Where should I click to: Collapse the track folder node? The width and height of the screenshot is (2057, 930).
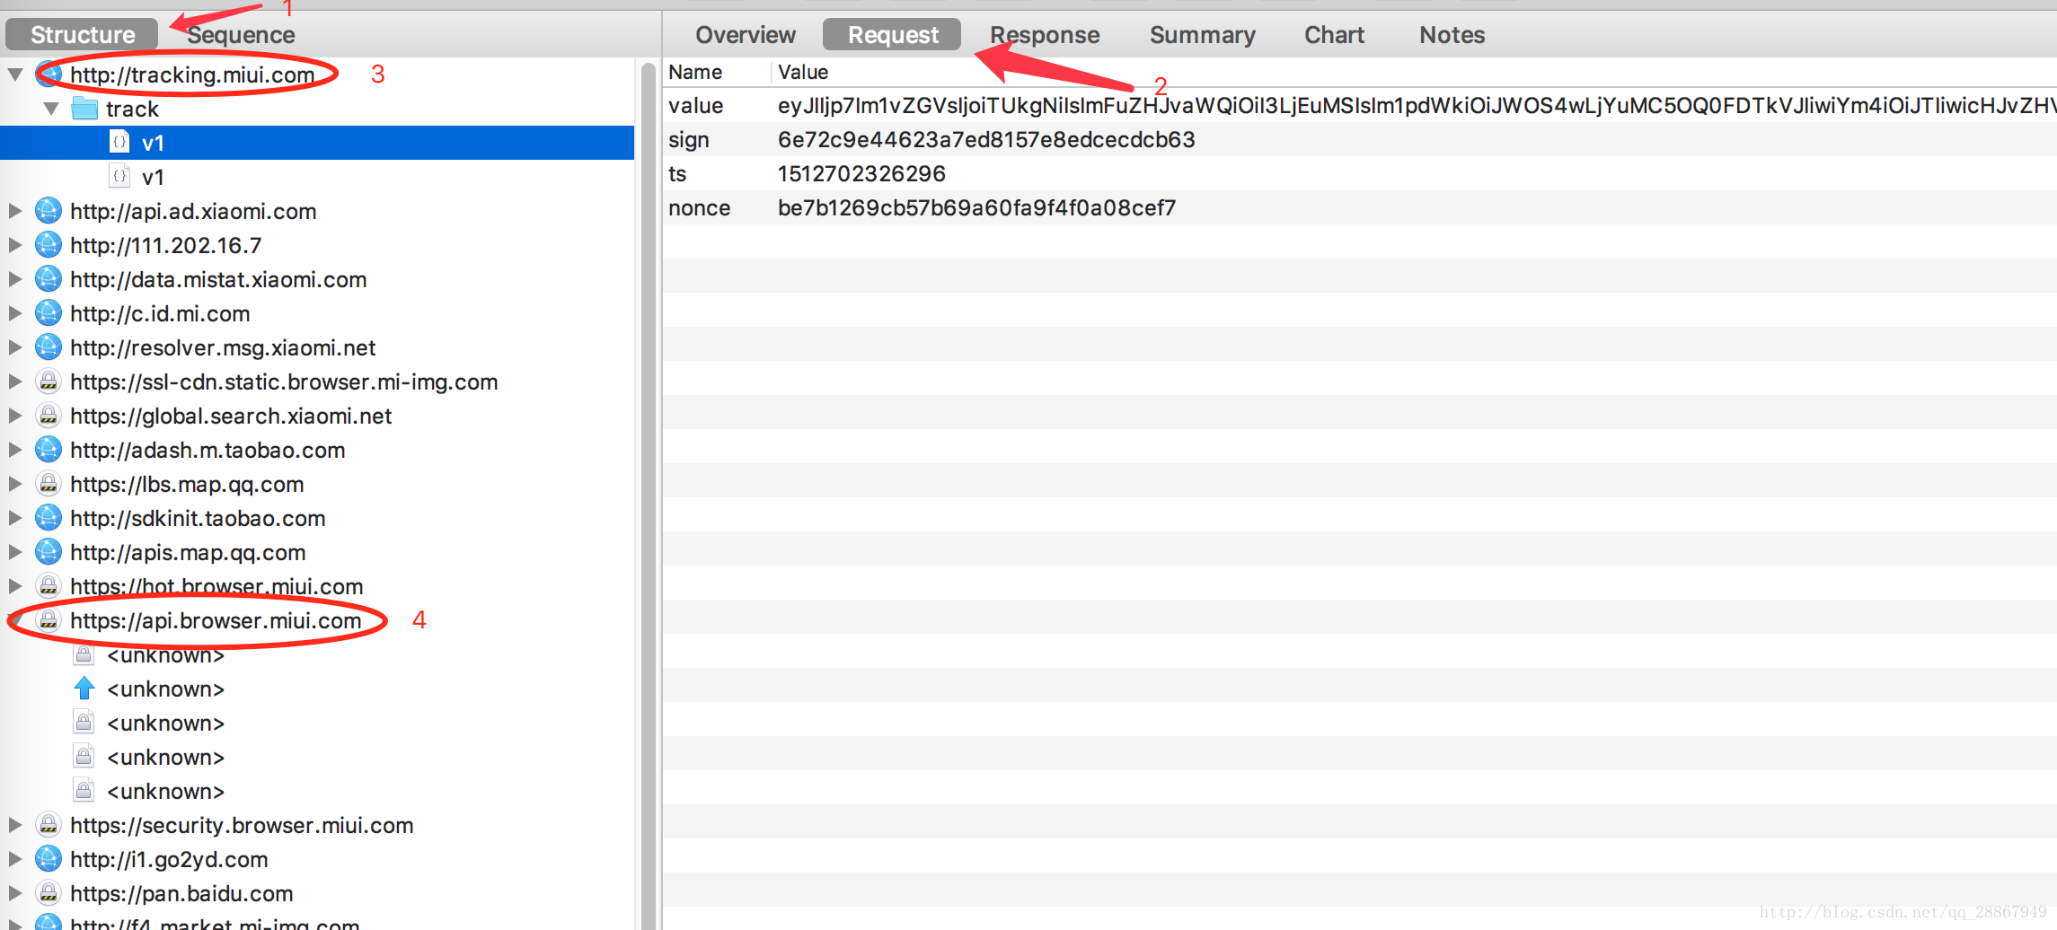point(51,109)
